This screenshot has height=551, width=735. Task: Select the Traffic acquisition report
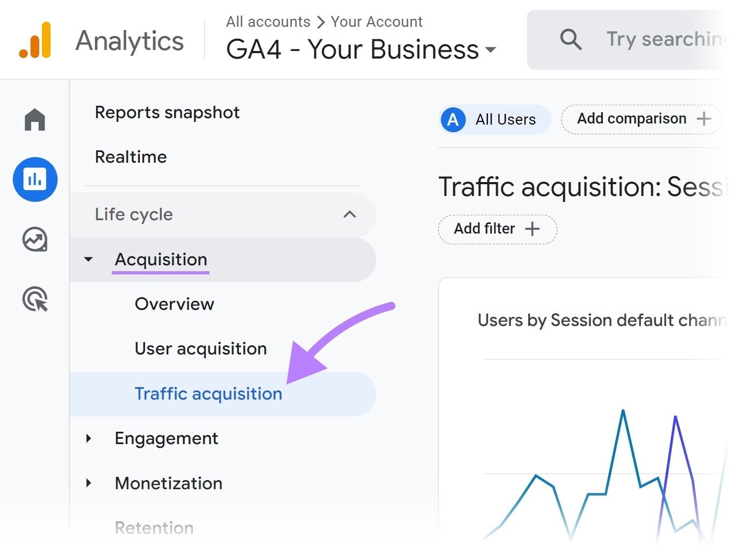coord(208,393)
